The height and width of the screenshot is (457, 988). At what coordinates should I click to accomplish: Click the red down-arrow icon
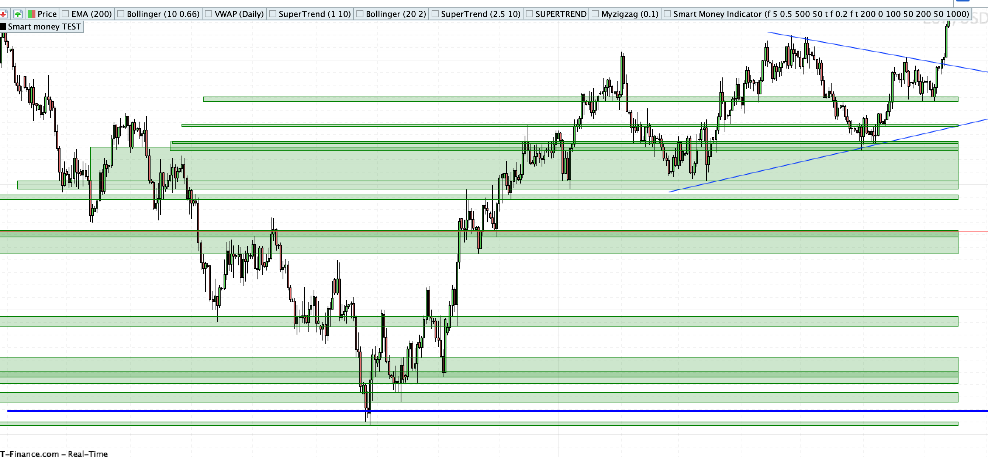coord(3,14)
